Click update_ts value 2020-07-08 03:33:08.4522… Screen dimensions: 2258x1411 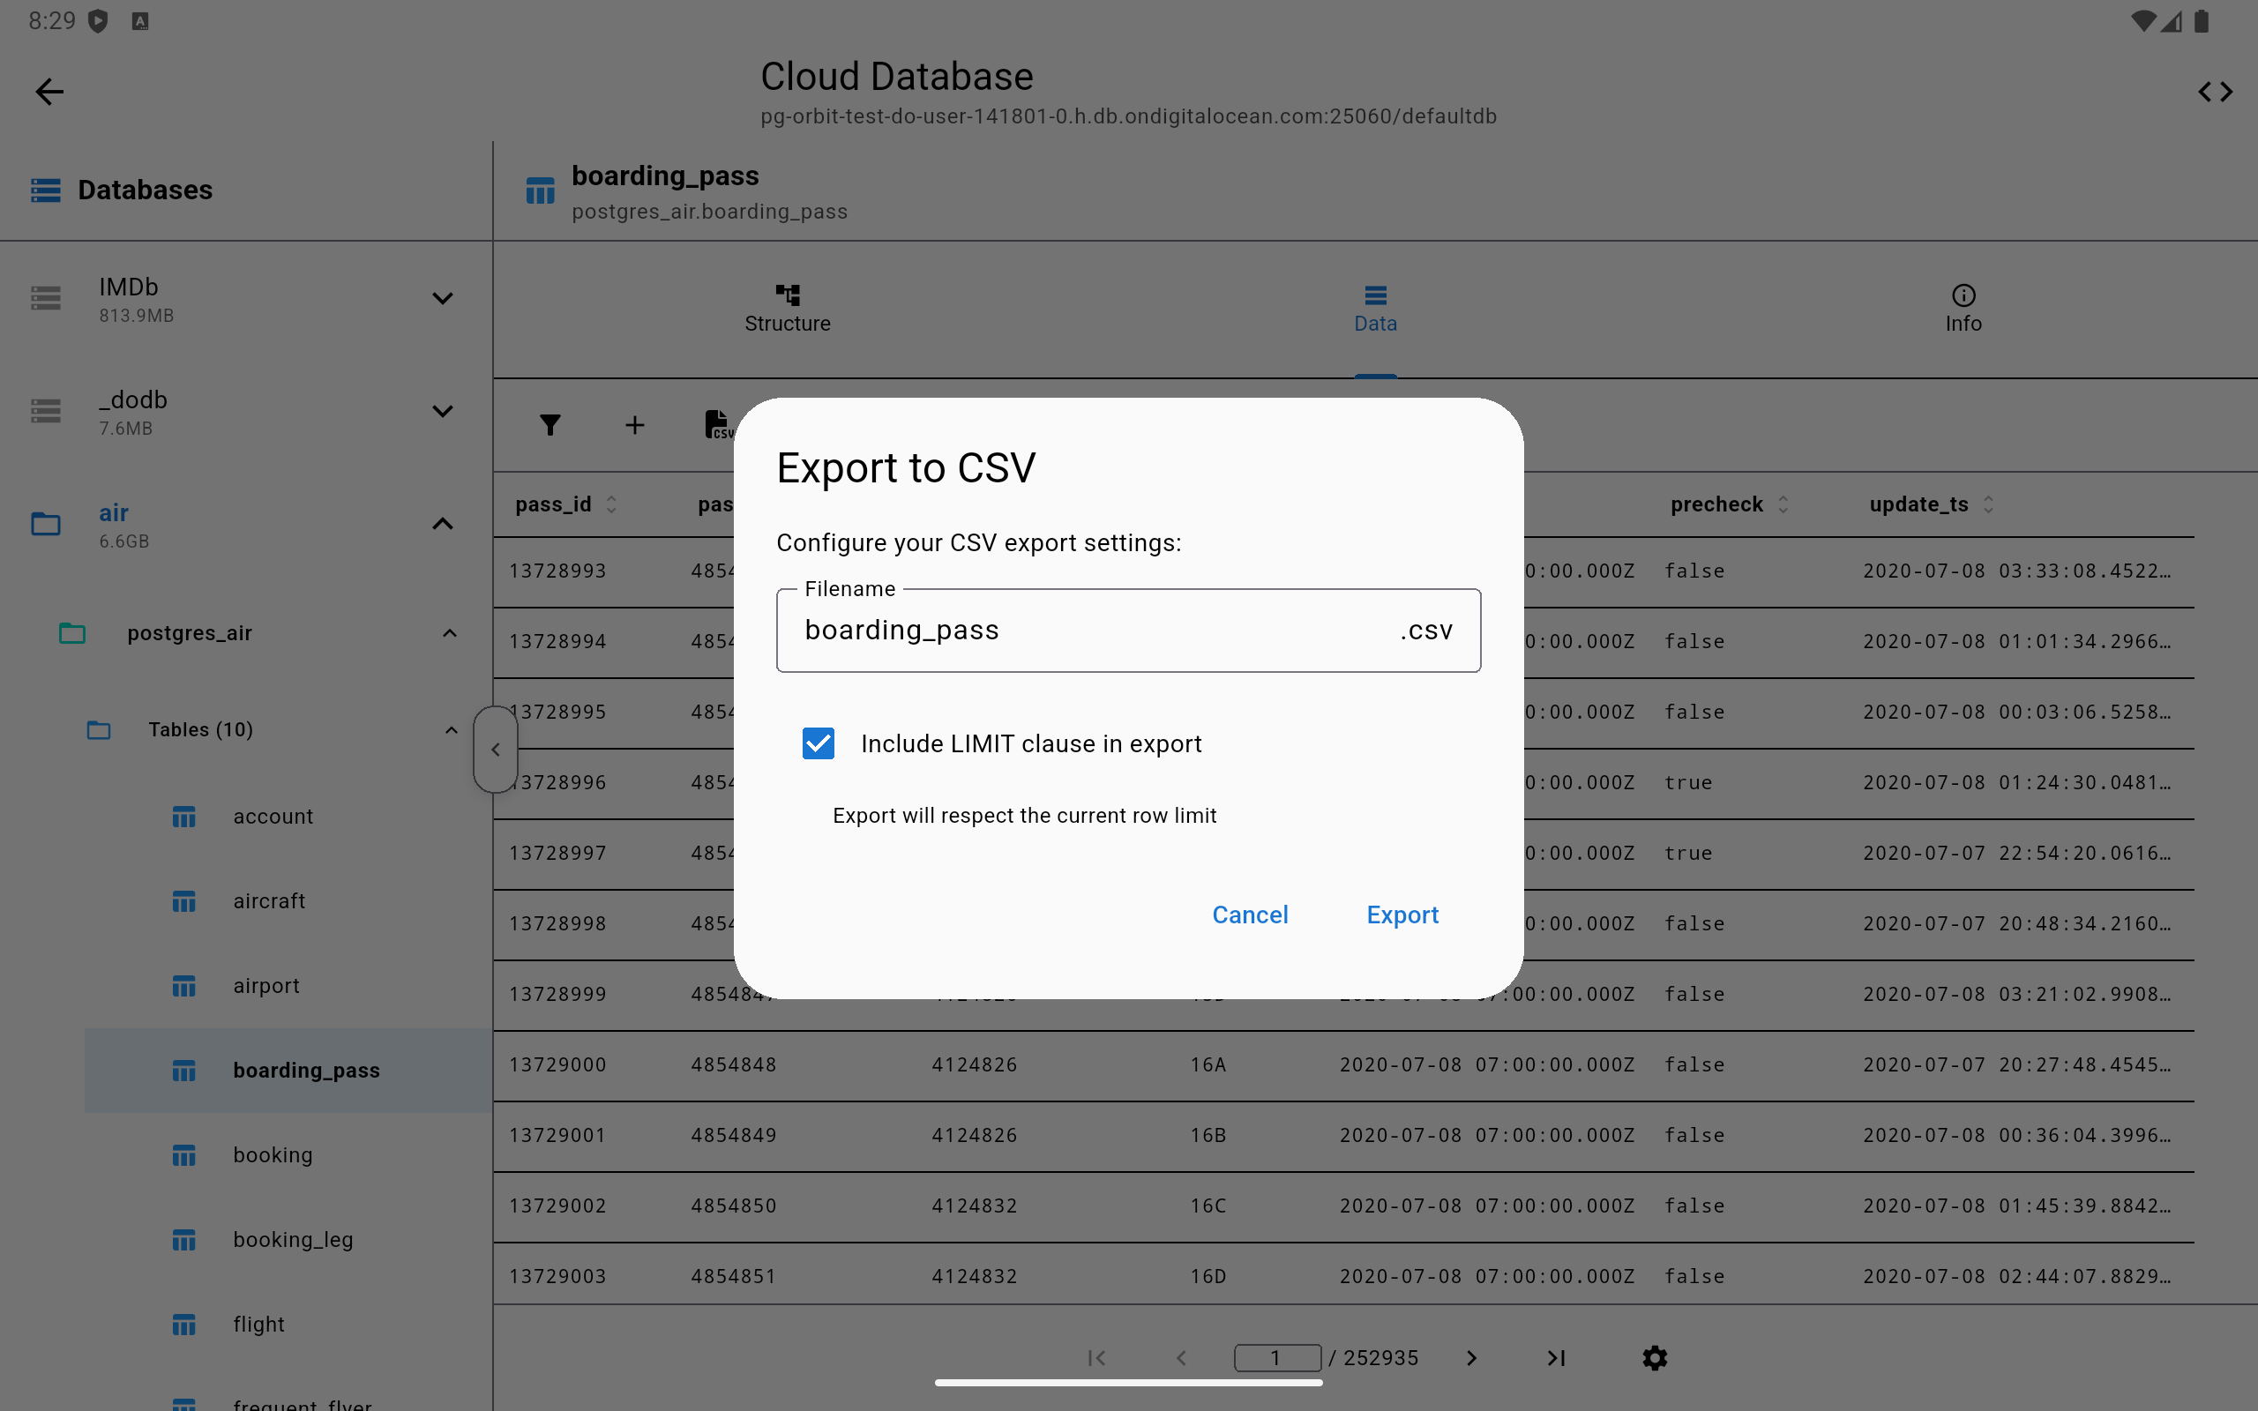click(x=2017, y=571)
